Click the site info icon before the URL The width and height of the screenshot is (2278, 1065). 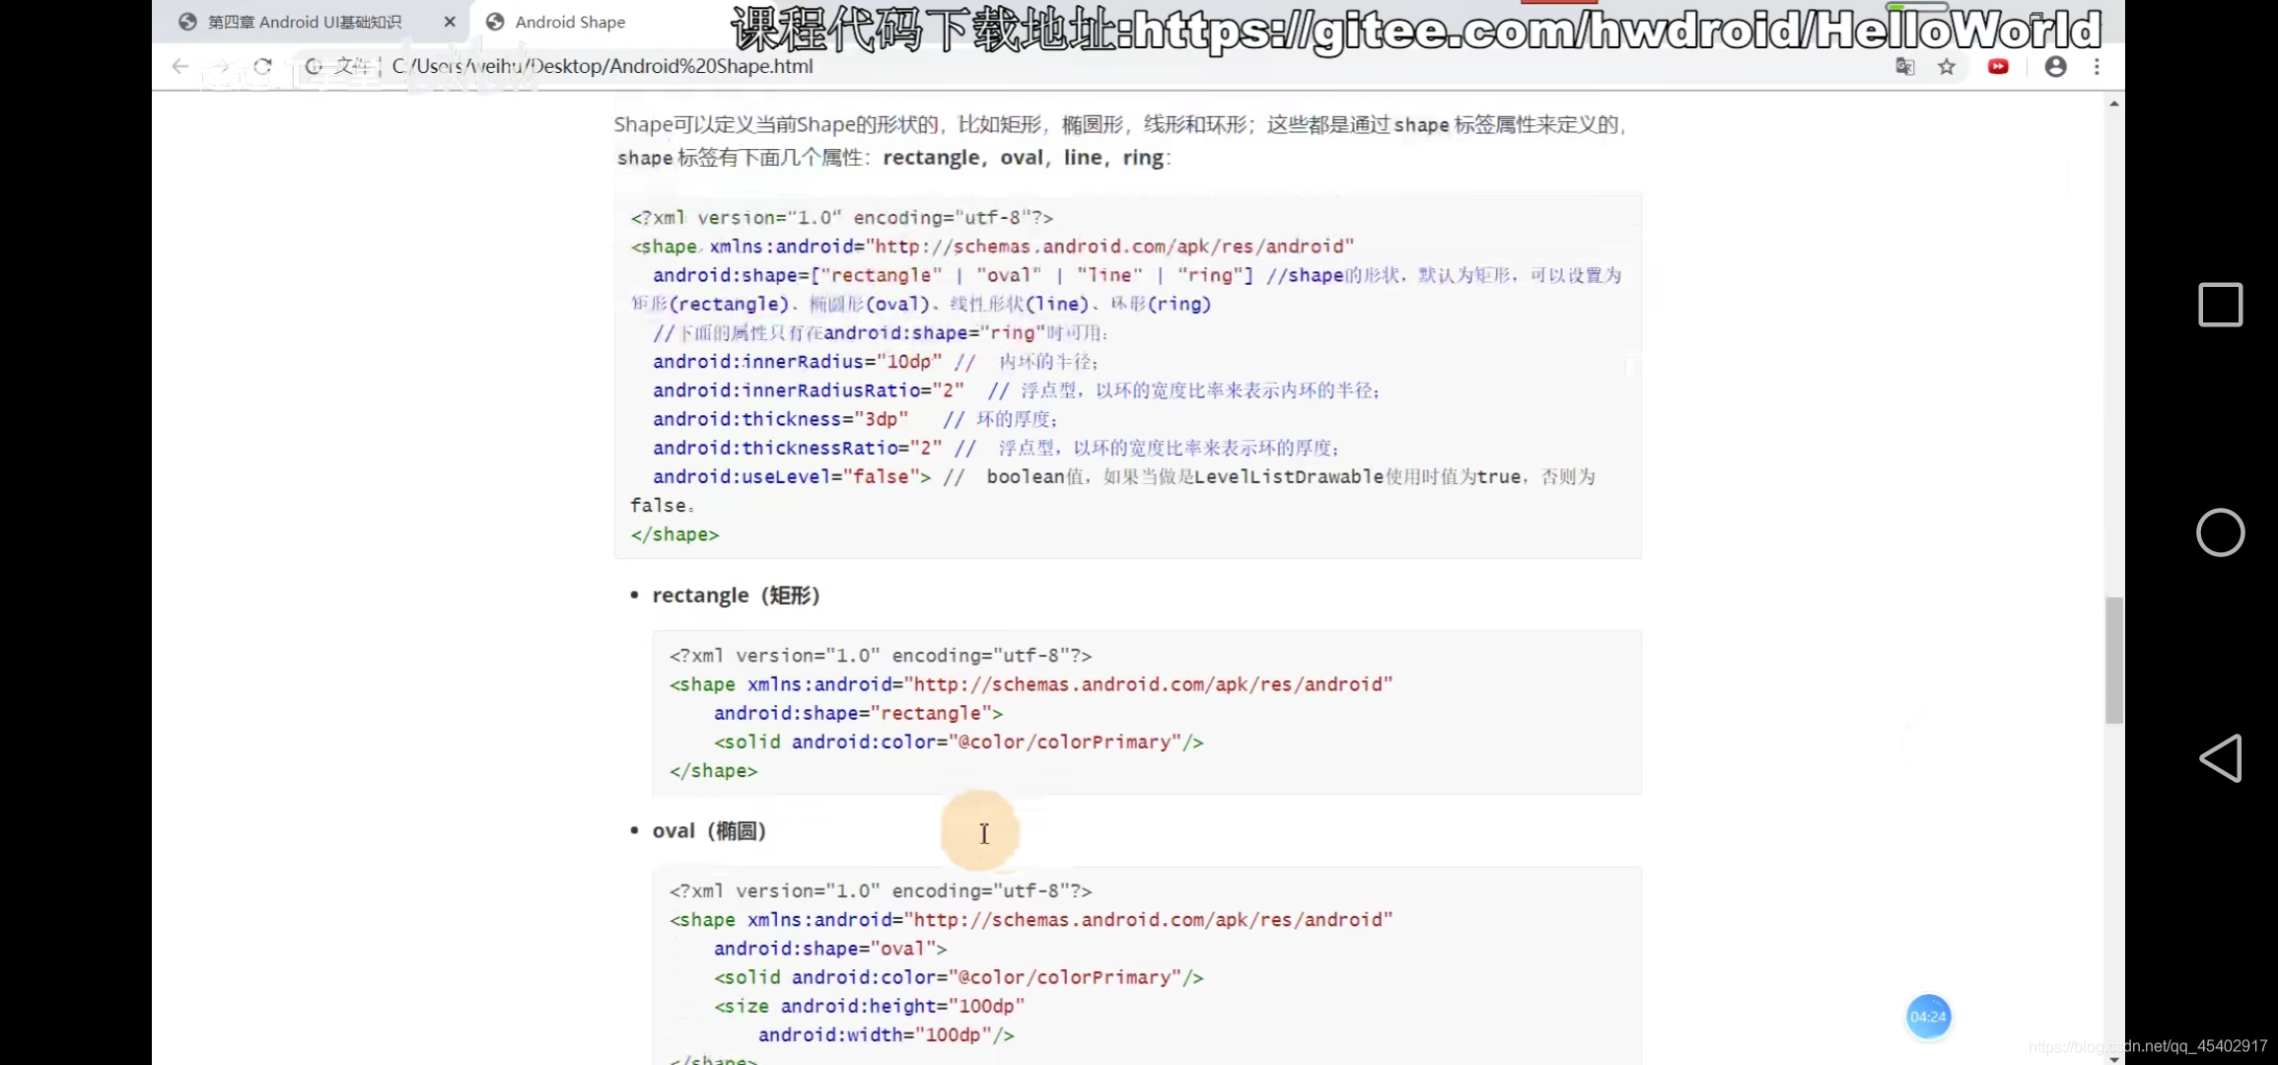coord(314,66)
